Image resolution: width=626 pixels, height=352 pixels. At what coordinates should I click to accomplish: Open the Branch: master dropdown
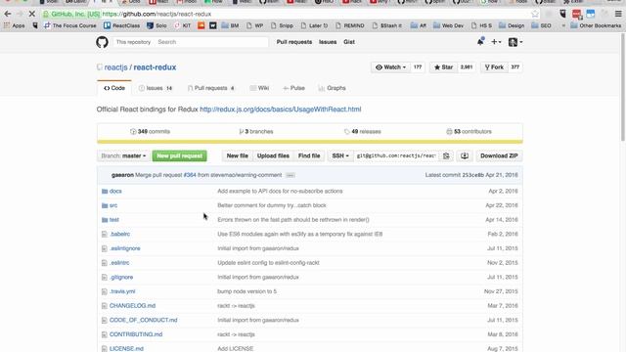click(x=123, y=155)
